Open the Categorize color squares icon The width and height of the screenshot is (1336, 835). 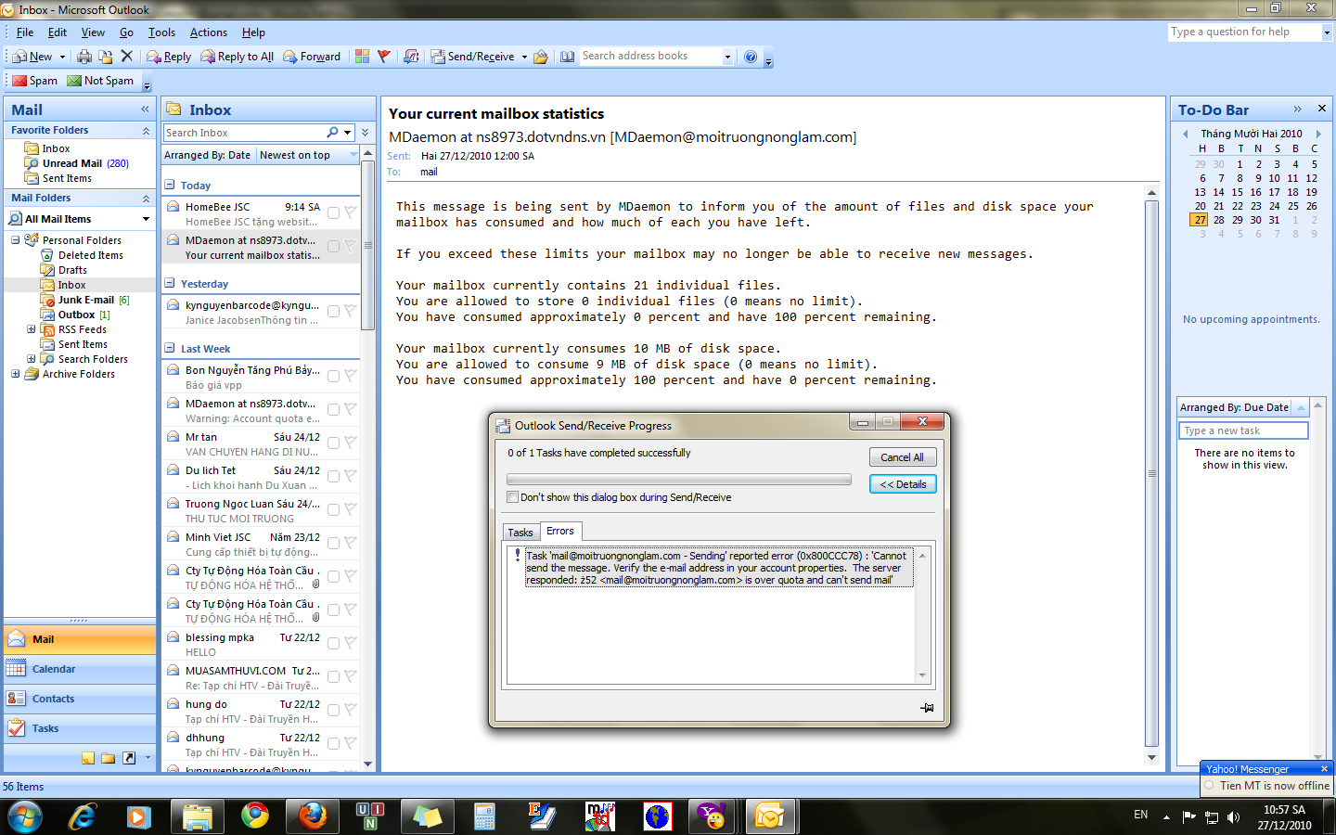point(363,57)
